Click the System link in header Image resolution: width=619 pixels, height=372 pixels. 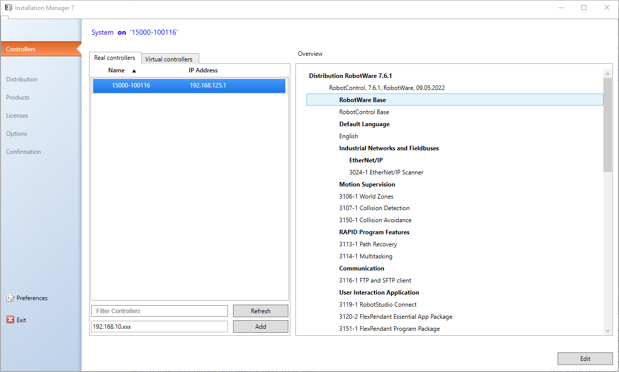point(103,32)
